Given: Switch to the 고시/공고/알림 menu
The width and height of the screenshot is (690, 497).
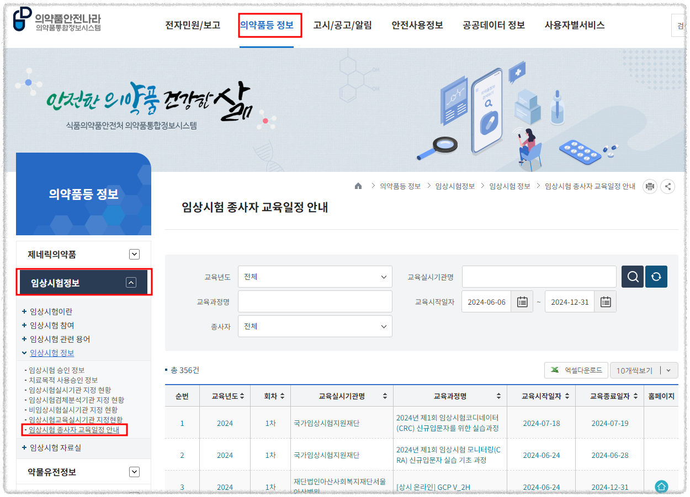Looking at the screenshot, I should pyautogui.click(x=343, y=25).
